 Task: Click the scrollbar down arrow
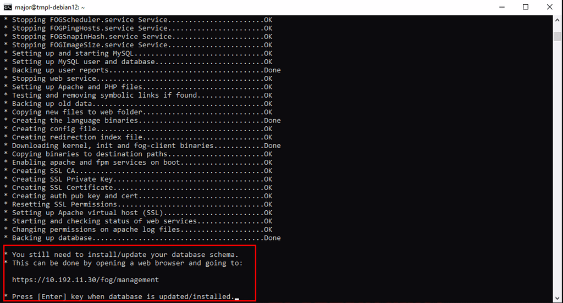coord(558,299)
